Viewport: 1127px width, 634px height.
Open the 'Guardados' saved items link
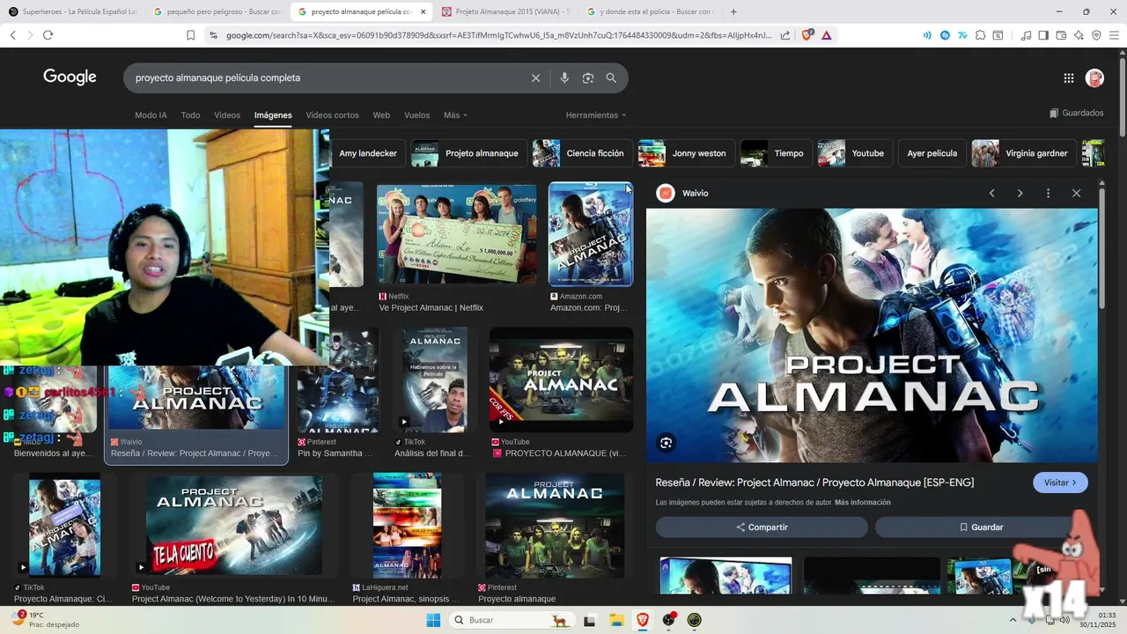coord(1077,113)
